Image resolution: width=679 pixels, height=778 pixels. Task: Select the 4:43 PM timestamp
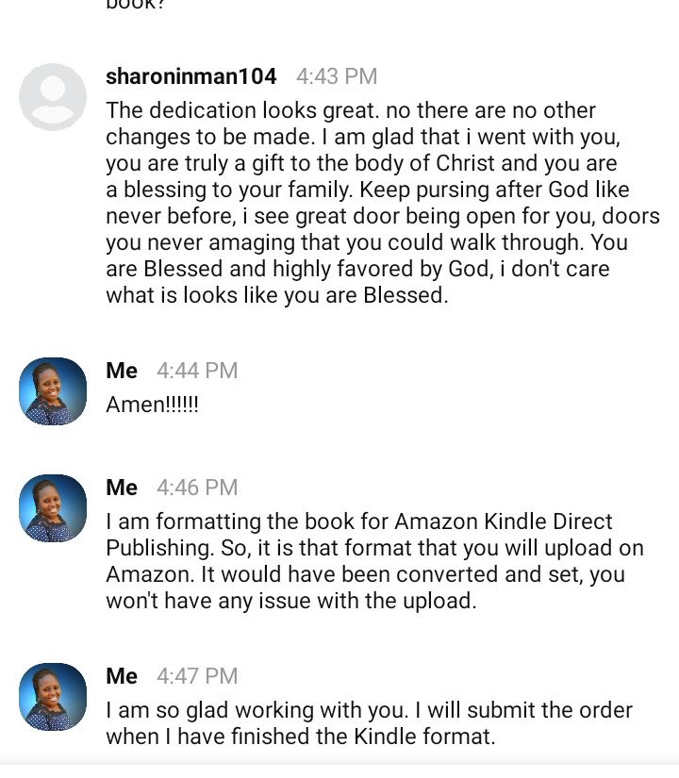point(337,76)
